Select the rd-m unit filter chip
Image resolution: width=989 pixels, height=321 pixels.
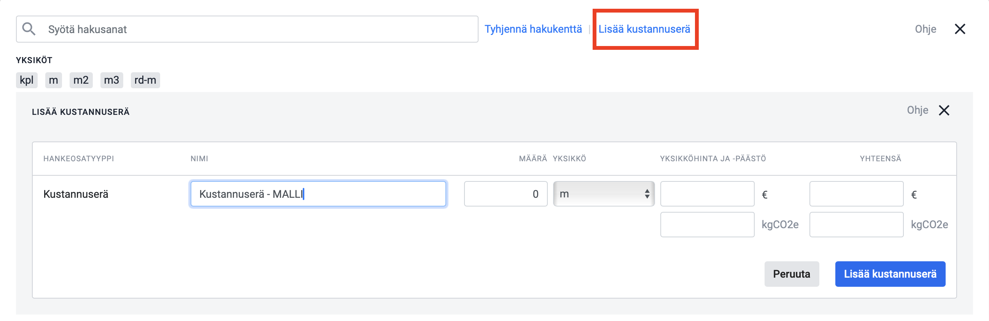(x=145, y=80)
